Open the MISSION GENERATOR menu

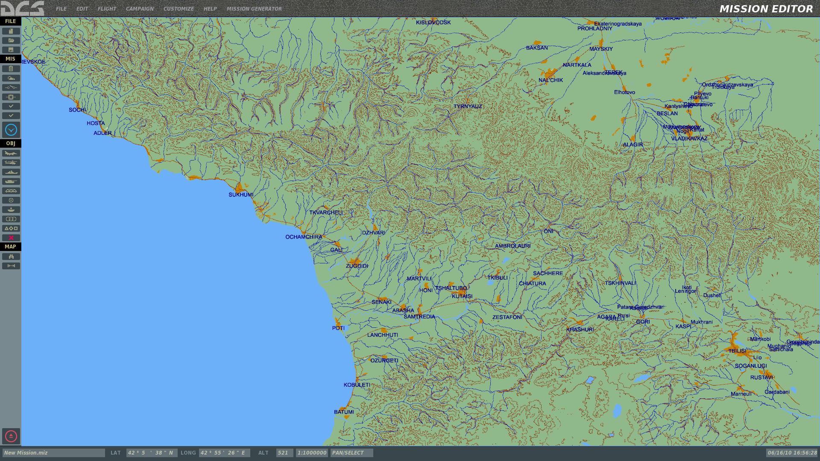click(254, 9)
